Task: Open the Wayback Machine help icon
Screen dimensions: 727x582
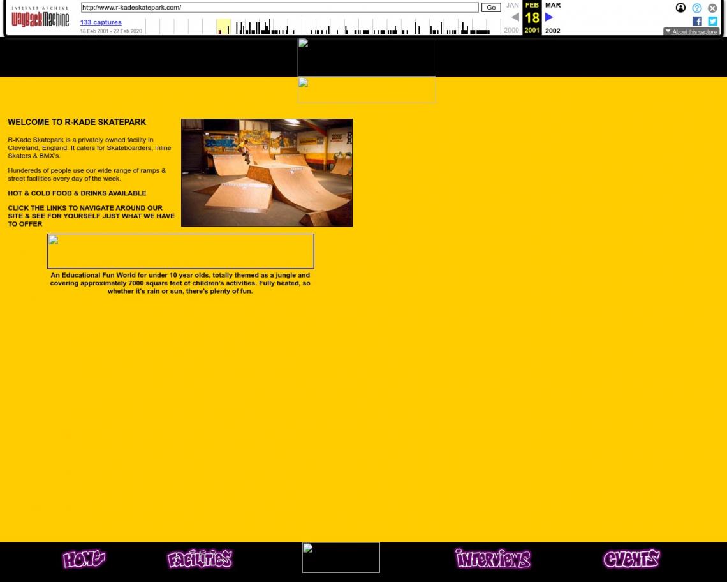Action: tap(696, 8)
